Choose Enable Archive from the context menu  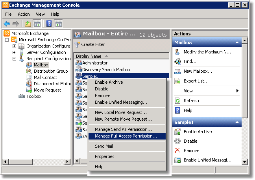point(127,82)
